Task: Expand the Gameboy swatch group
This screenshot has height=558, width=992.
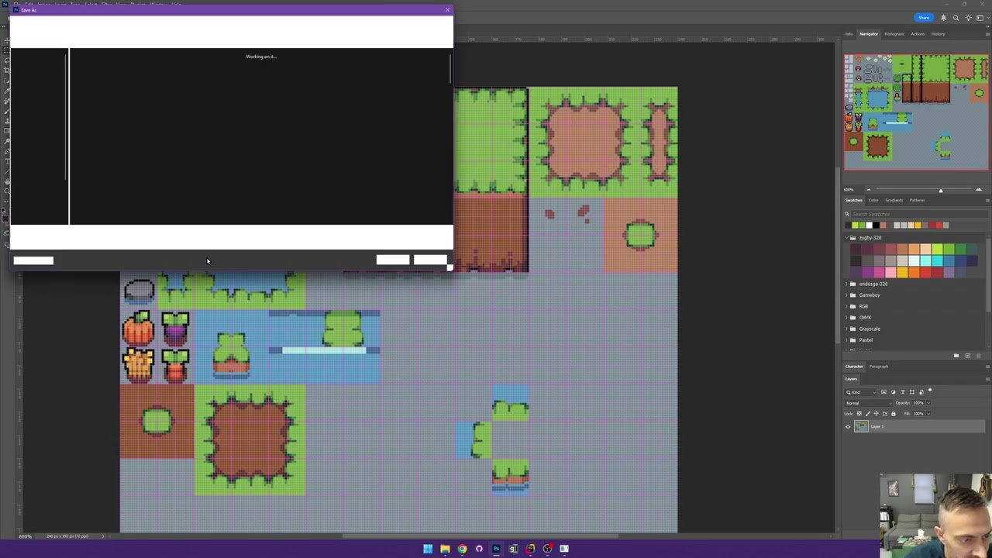Action: [846, 294]
